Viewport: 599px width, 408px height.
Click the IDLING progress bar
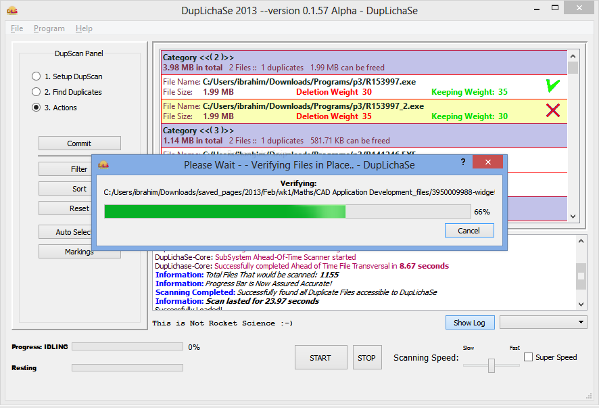click(127, 346)
